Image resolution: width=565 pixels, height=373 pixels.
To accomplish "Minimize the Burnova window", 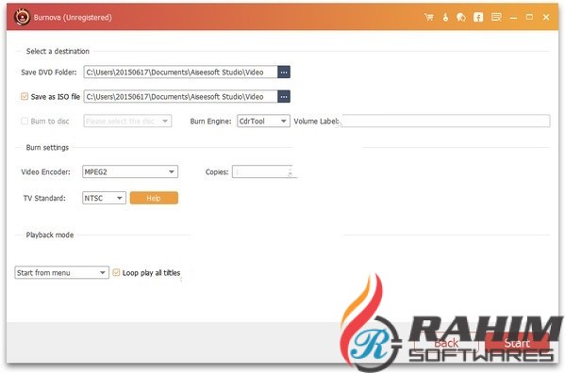I will 513,18.
